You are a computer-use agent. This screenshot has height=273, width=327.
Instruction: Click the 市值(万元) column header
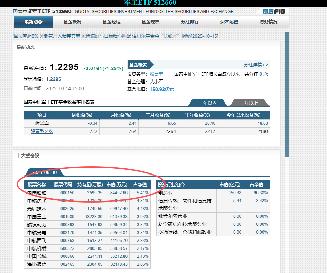point(116,185)
